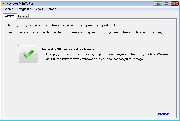This screenshot has height=121, width=180.
Task: Click the WinToFlash pencil title icon
Action: (3, 4)
